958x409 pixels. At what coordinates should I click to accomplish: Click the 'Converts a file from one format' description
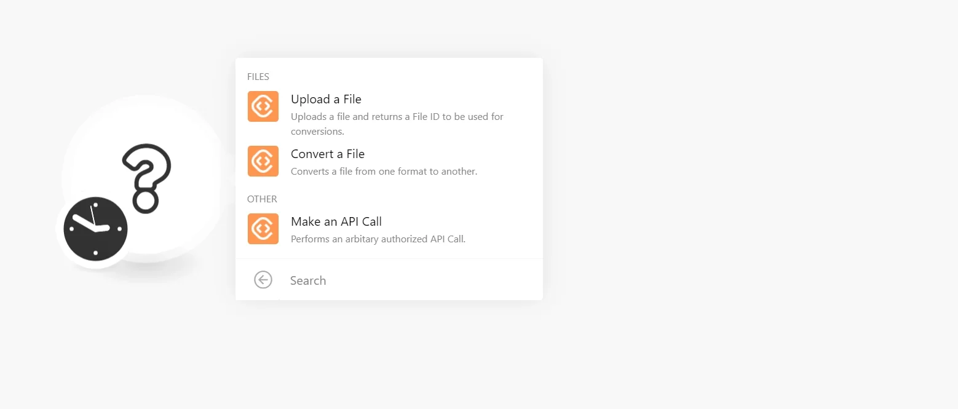[384, 172]
